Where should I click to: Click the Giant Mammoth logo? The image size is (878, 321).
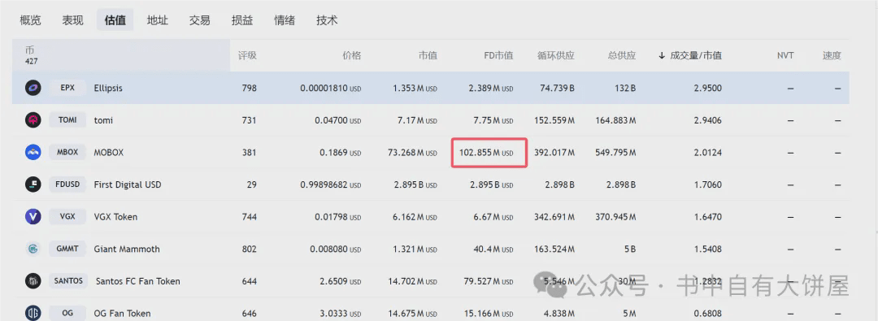point(33,249)
